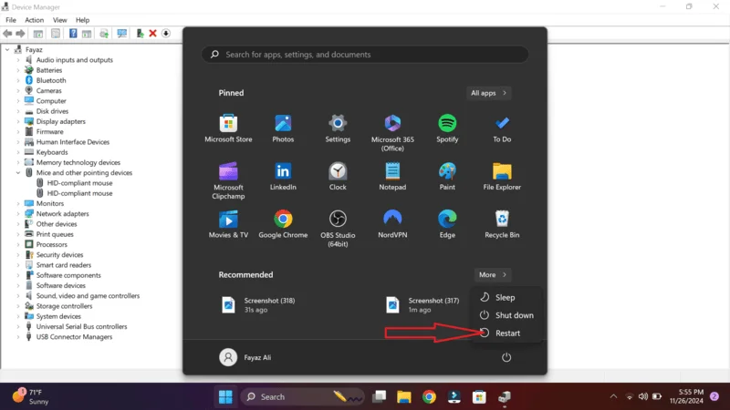This screenshot has width=730, height=410.
Task: Launch Notepad from the Start menu
Action: pyautogui.click(x=392, y=176)
